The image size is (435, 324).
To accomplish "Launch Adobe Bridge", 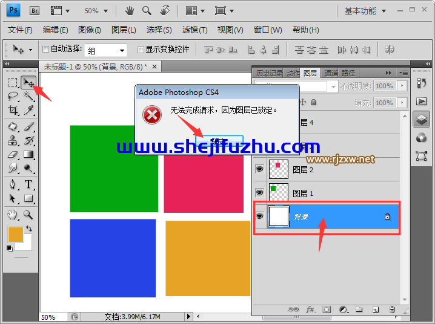I will (35, 11).
